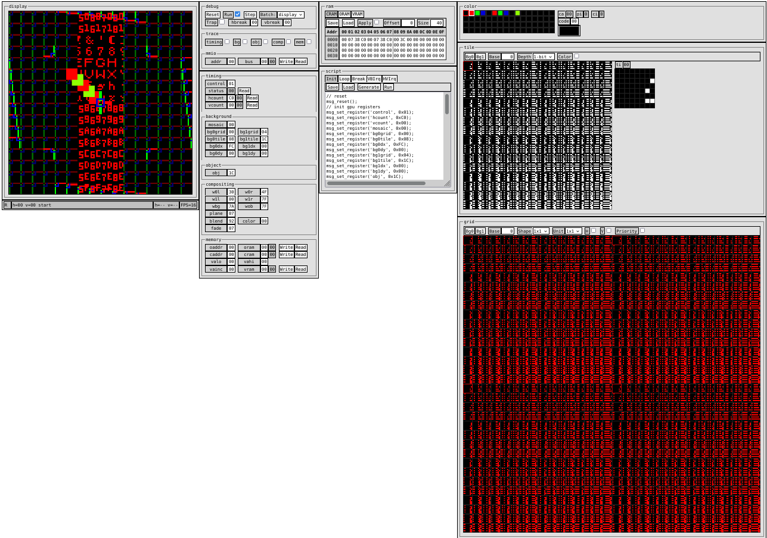Open the tile Depth 1-bit dropdown

[x=544, y=57]
